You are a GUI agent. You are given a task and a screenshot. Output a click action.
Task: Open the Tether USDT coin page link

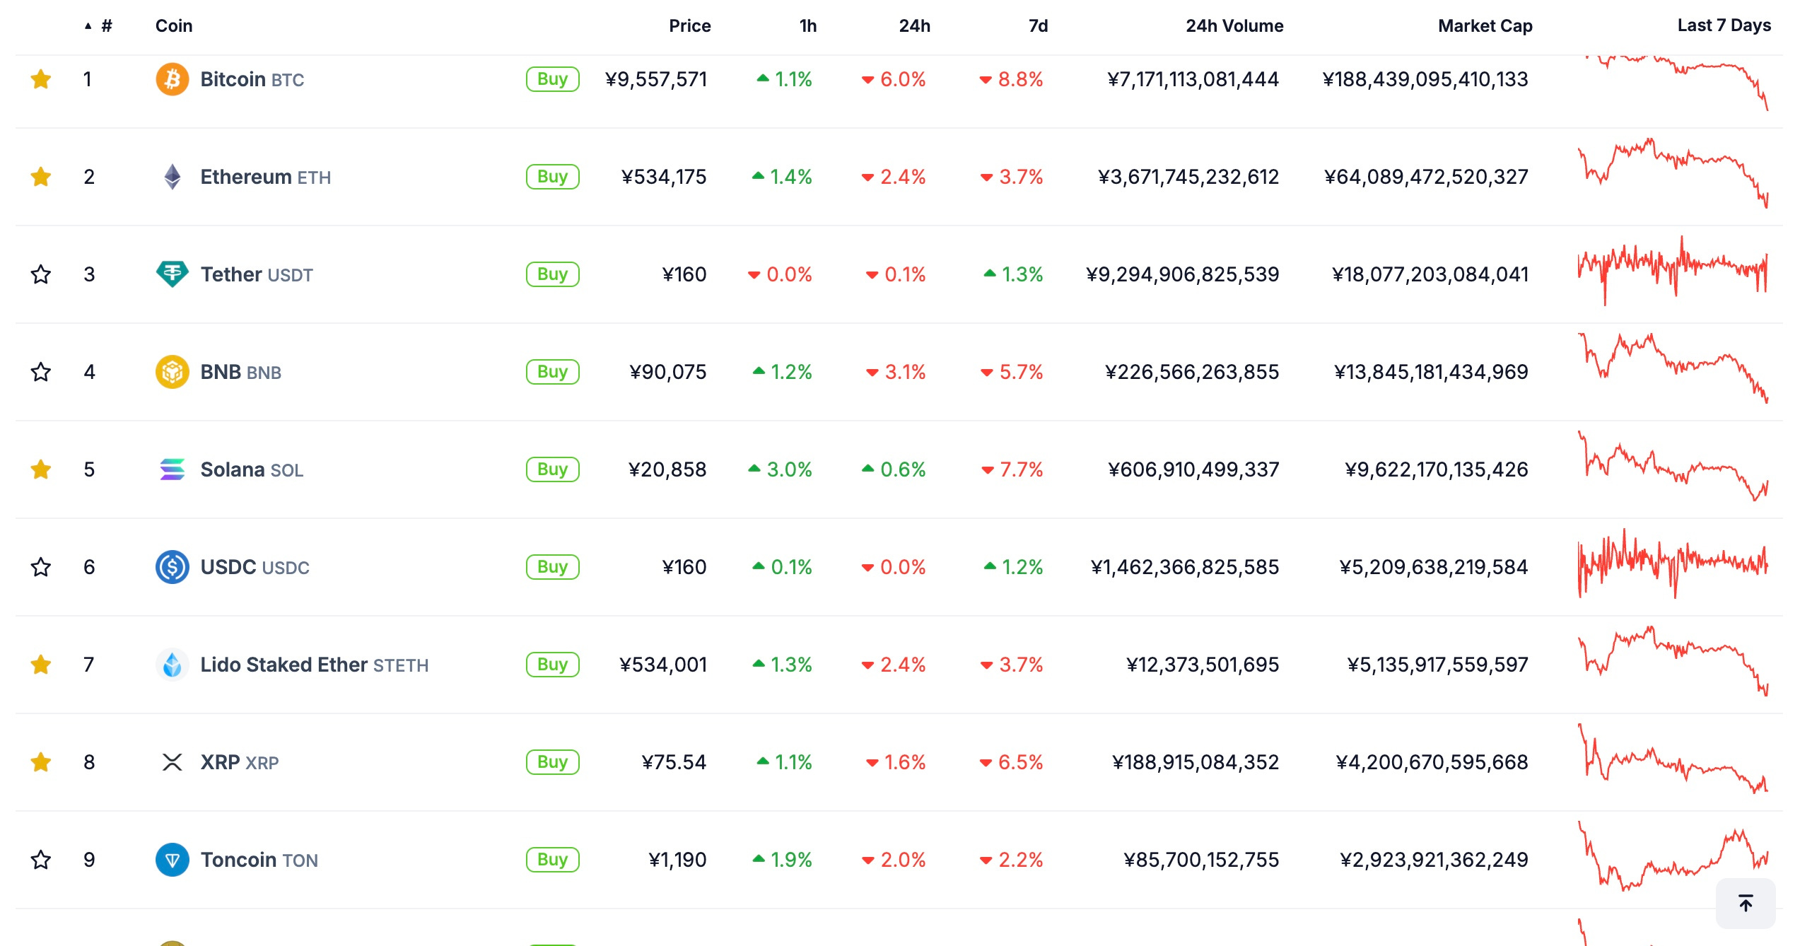(x=257, y=274)
